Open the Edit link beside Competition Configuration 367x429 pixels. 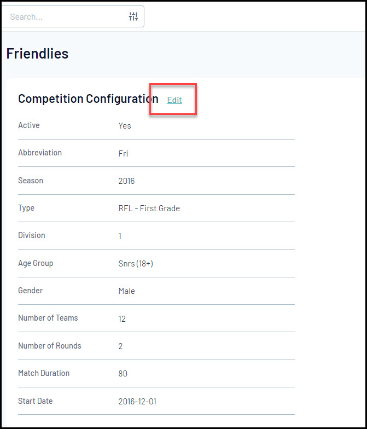[174, 100]
